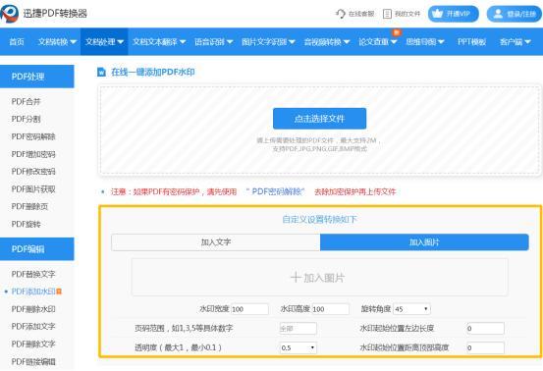The height and width of the screenshot is (371, 543).
Task: Expand the 语音识别 dropdown menu
Action: point(214,42)
